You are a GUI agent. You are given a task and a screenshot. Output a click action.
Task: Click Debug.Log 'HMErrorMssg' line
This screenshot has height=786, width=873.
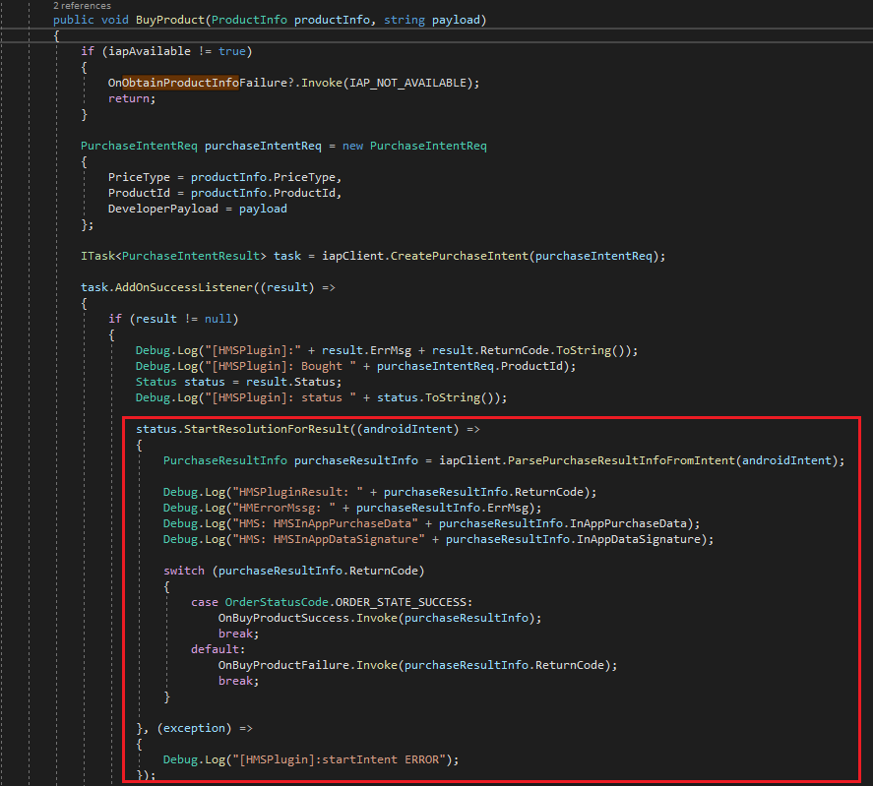click(x=352, y=508)
